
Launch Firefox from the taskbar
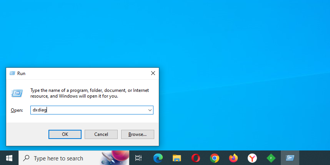tap(233, 158)
